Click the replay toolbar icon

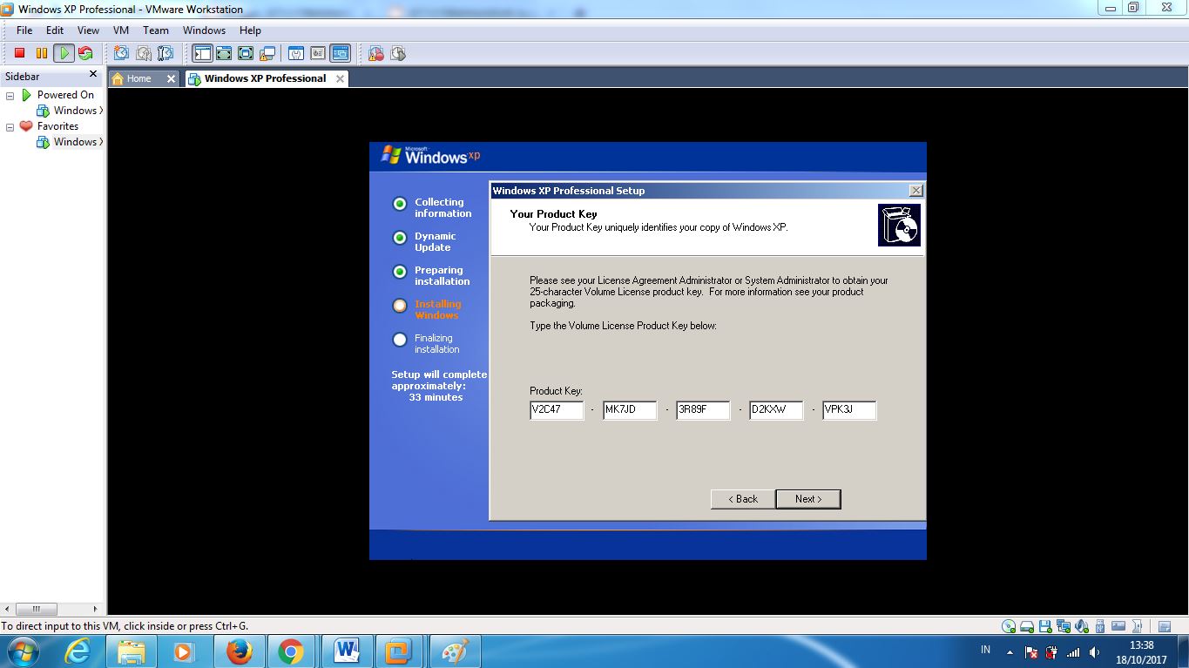[398, 54]
